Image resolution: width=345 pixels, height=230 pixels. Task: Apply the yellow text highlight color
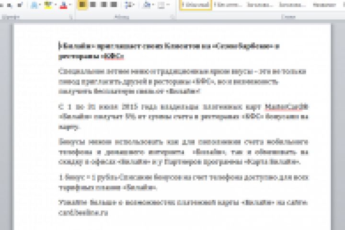48,5
